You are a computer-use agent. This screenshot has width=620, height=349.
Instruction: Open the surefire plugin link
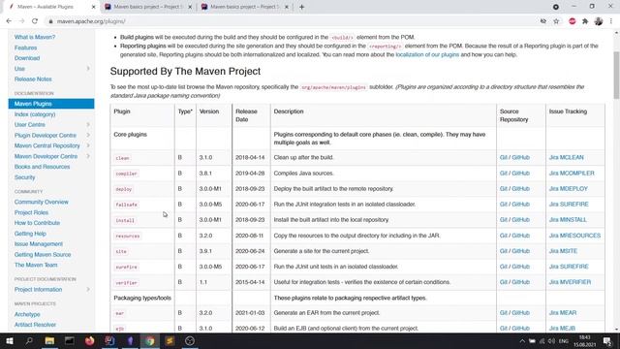tap(127, 267)
